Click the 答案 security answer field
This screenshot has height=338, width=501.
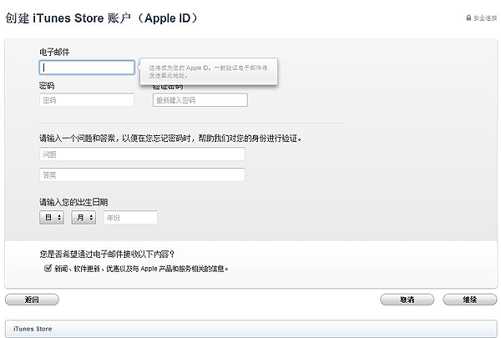(x=142, y=175)
